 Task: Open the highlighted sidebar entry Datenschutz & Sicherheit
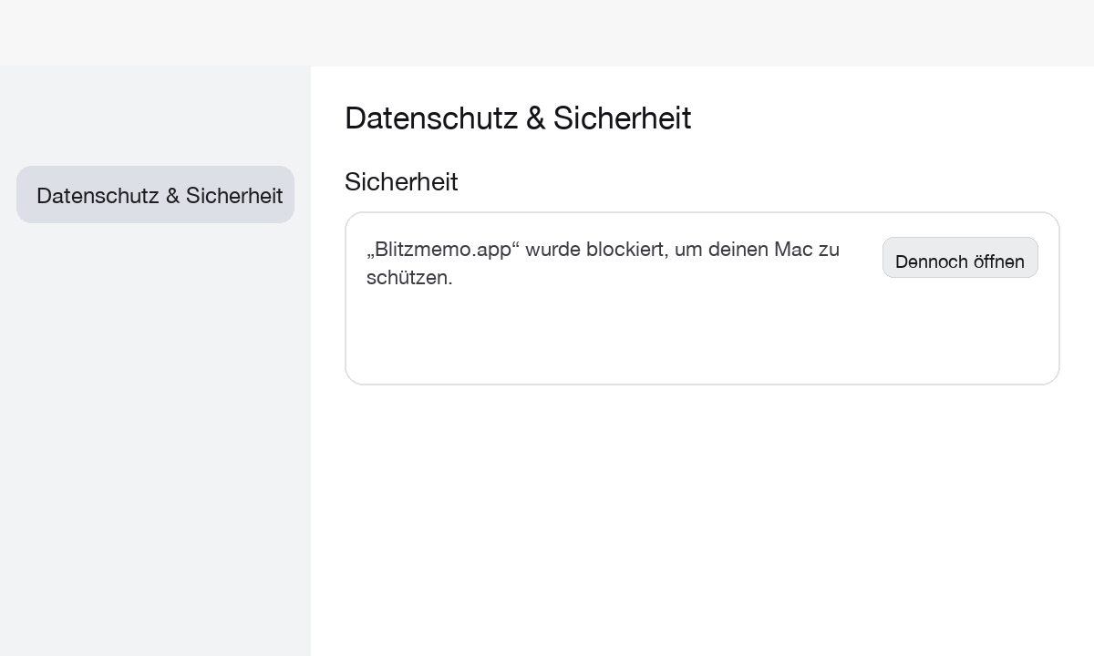tap(155, 195)
